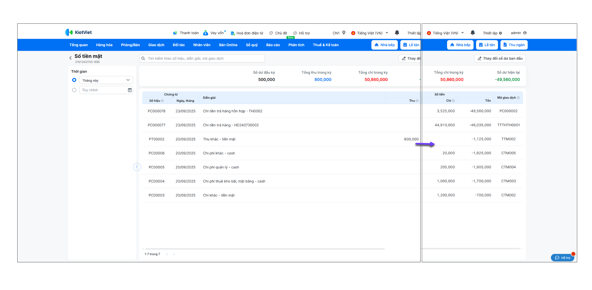The width and height of the screenshot is (592, 290).
Task: Click the horizontal scrollbar under the table
Action: pos(265,249)
